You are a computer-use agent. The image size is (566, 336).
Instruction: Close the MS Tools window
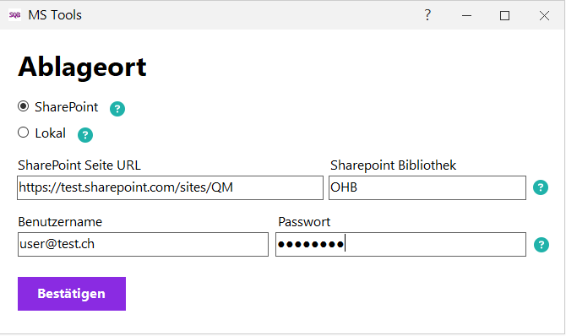[544, 15]
